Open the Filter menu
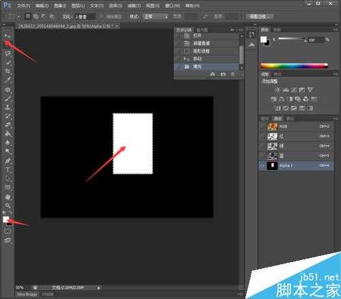 tap(134, 5)
